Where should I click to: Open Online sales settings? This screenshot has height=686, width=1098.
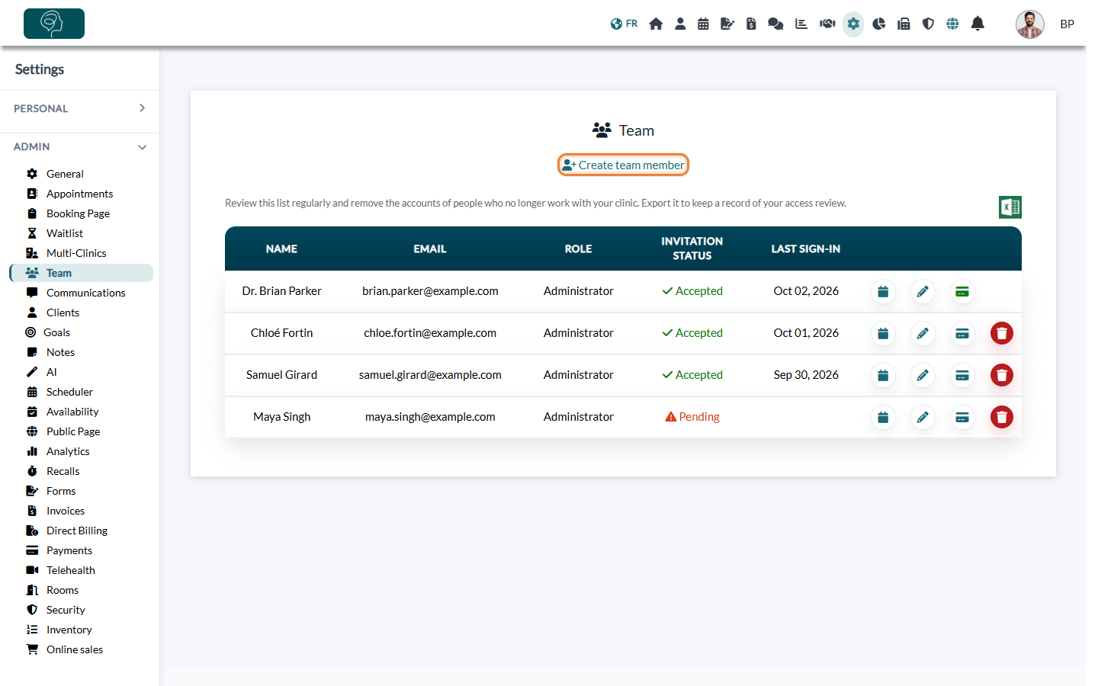(75, 649)
